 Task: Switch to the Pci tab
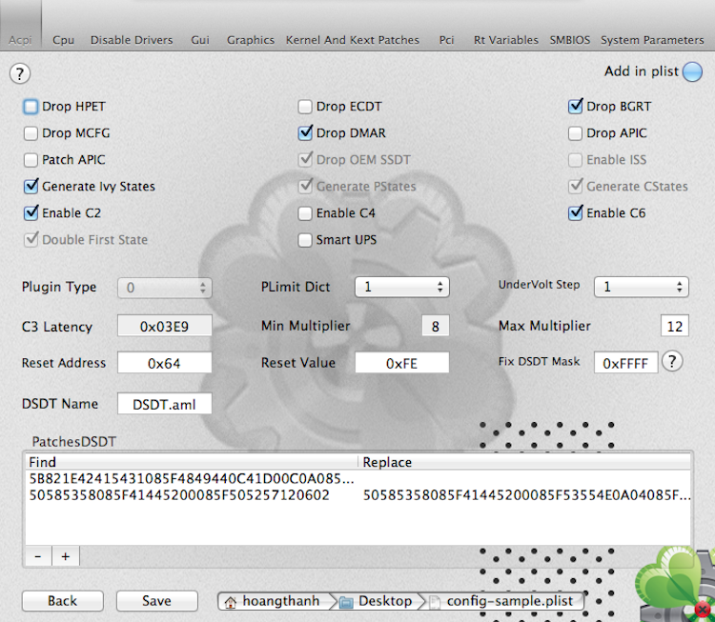(446, 40)
